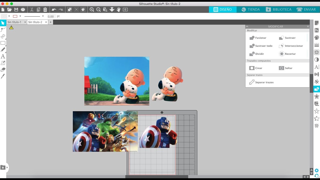This screenshot has width=320, height=180.
Task: Add a new document tab
Action: tap(50, 22)
